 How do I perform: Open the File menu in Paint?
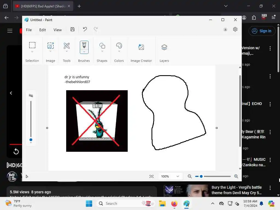[x=29, y=30]
